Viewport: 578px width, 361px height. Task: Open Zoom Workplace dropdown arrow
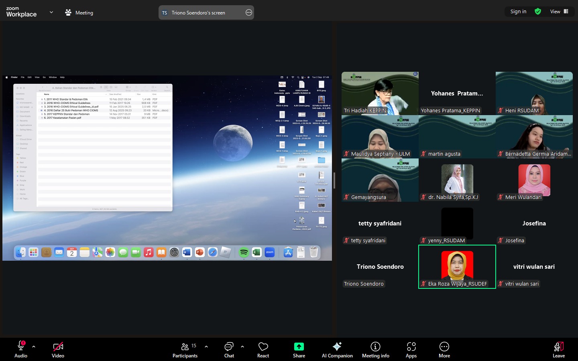pos(51,12)
